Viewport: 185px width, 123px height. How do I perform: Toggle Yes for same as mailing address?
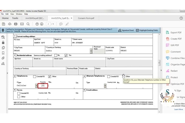point(66,55)
